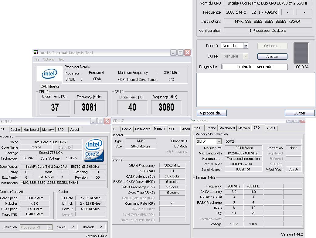Open the Processor #1 selection dropdown
316x238 pixels.
coord(50,227)
